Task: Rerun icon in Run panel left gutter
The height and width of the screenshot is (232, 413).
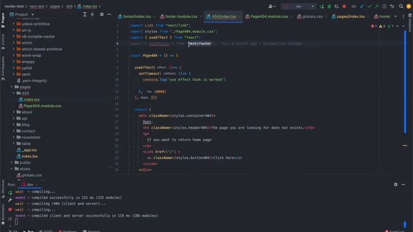Action: 10,193
